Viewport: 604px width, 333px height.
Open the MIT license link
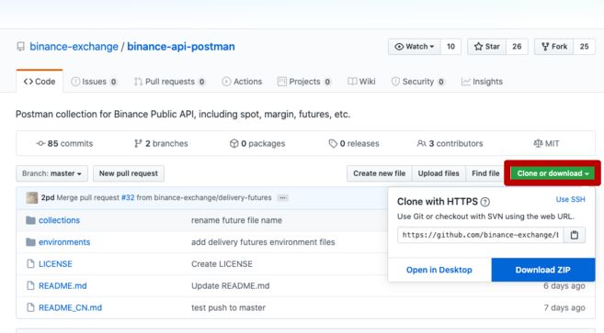(x=546, y=143)
